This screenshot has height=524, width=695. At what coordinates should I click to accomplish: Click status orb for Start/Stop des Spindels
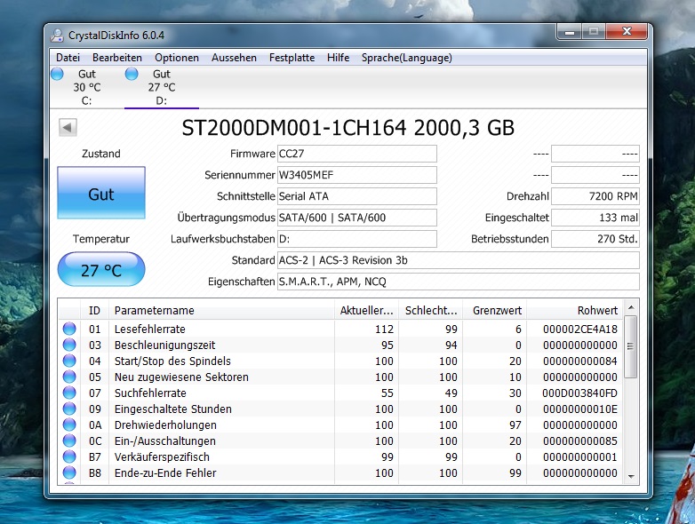(69, 361)
